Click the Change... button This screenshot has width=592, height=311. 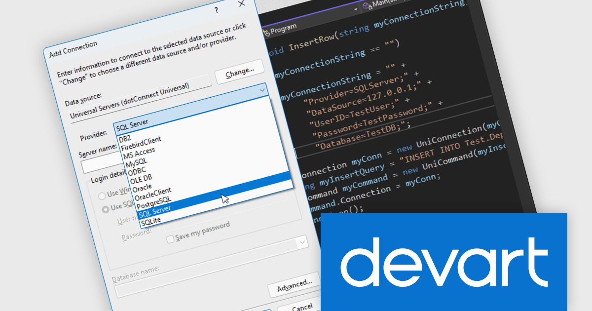point(240,73)
